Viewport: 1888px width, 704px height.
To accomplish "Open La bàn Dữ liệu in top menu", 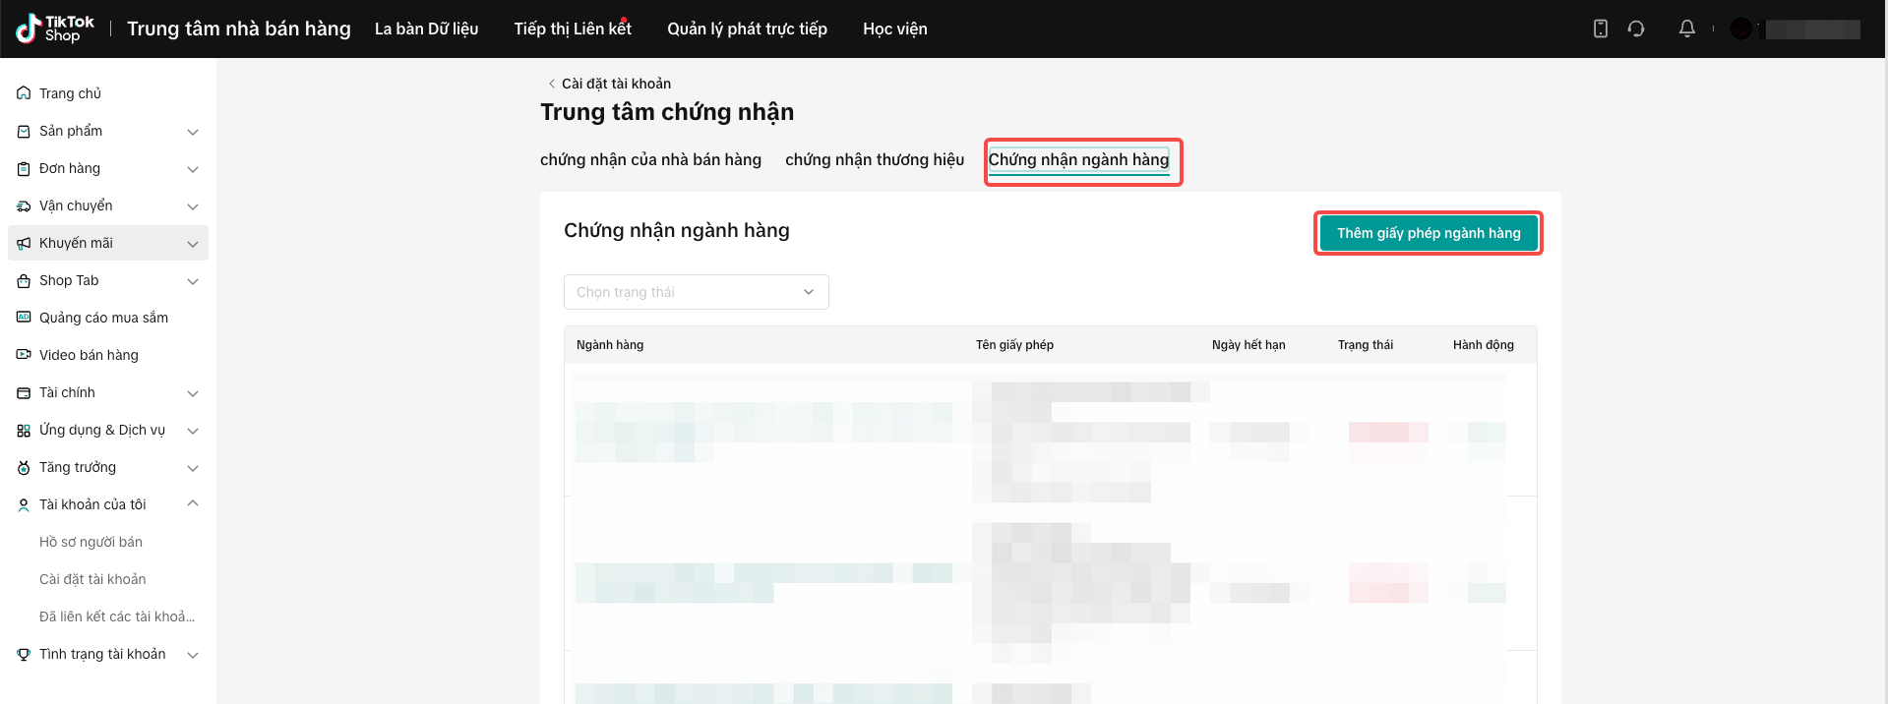I will 426,29.
